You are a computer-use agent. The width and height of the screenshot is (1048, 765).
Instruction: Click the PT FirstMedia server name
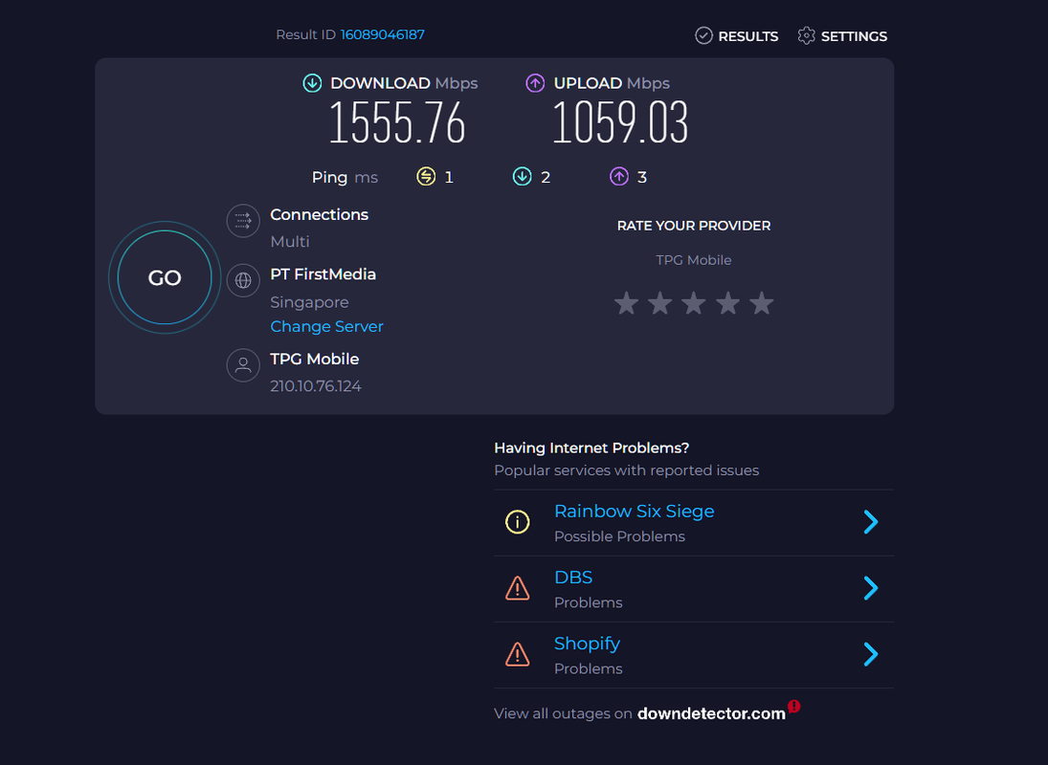pos(323,274)
